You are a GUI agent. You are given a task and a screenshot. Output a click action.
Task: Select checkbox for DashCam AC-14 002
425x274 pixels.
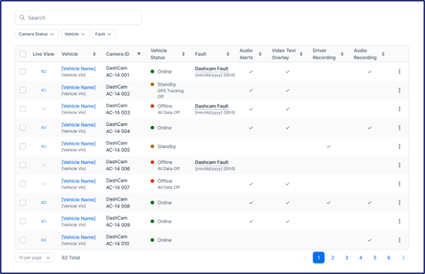[x=23, y=90]
